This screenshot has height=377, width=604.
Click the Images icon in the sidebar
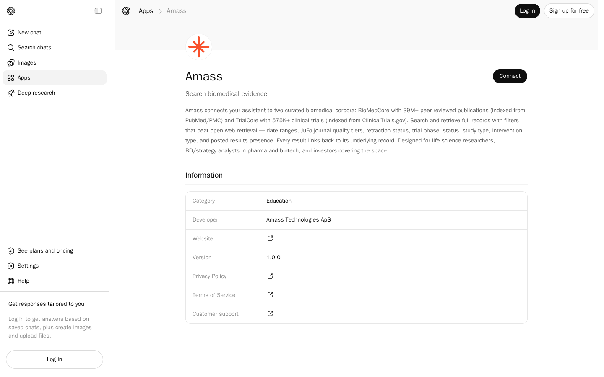coord(11,63)
